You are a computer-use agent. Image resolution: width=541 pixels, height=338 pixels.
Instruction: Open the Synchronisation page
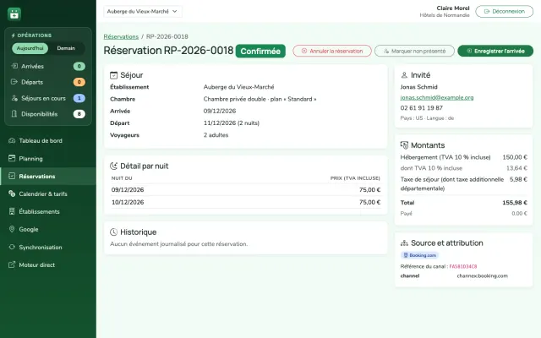point(48,247)
